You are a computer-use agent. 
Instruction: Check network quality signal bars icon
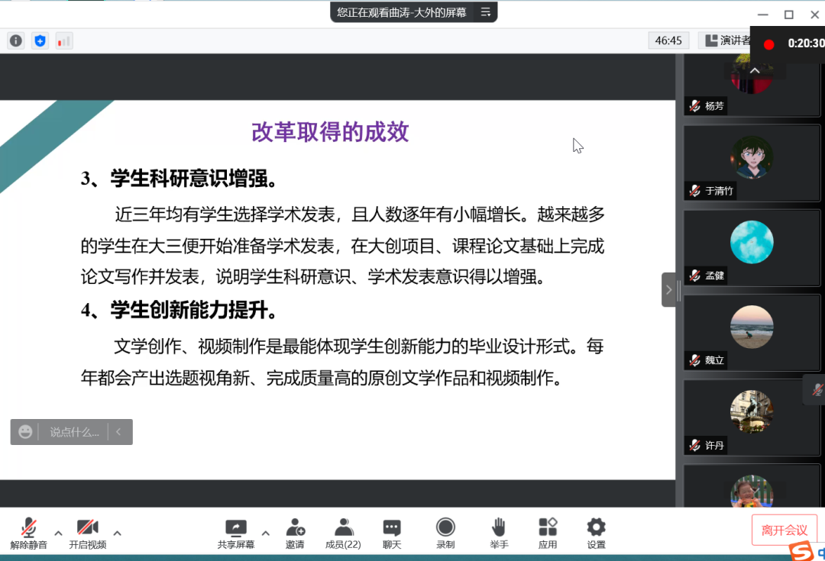pos(63,40)
